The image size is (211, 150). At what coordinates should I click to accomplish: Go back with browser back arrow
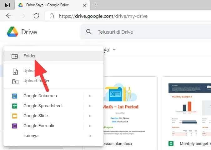point(9,16)
